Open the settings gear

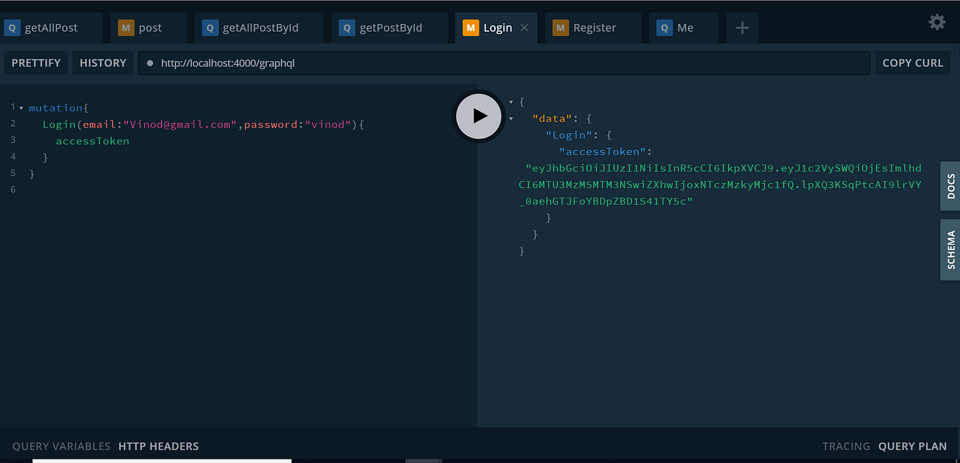pos(937,22)
